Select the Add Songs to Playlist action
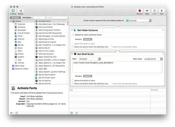 coord(51,42)
